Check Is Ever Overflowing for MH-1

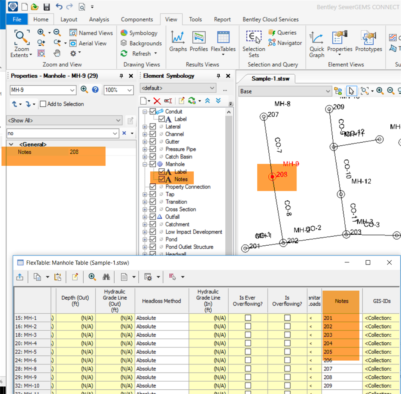click(x=248, y=318)
